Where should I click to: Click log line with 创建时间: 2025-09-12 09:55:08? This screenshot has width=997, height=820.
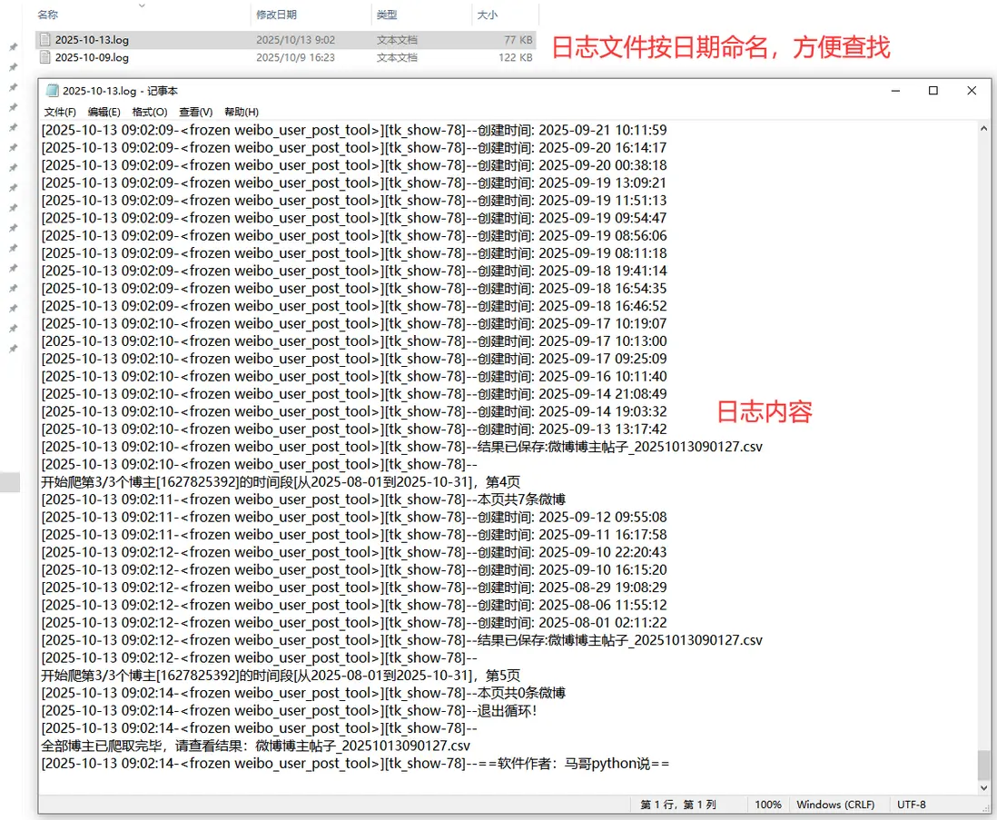(x=354, y=518)
